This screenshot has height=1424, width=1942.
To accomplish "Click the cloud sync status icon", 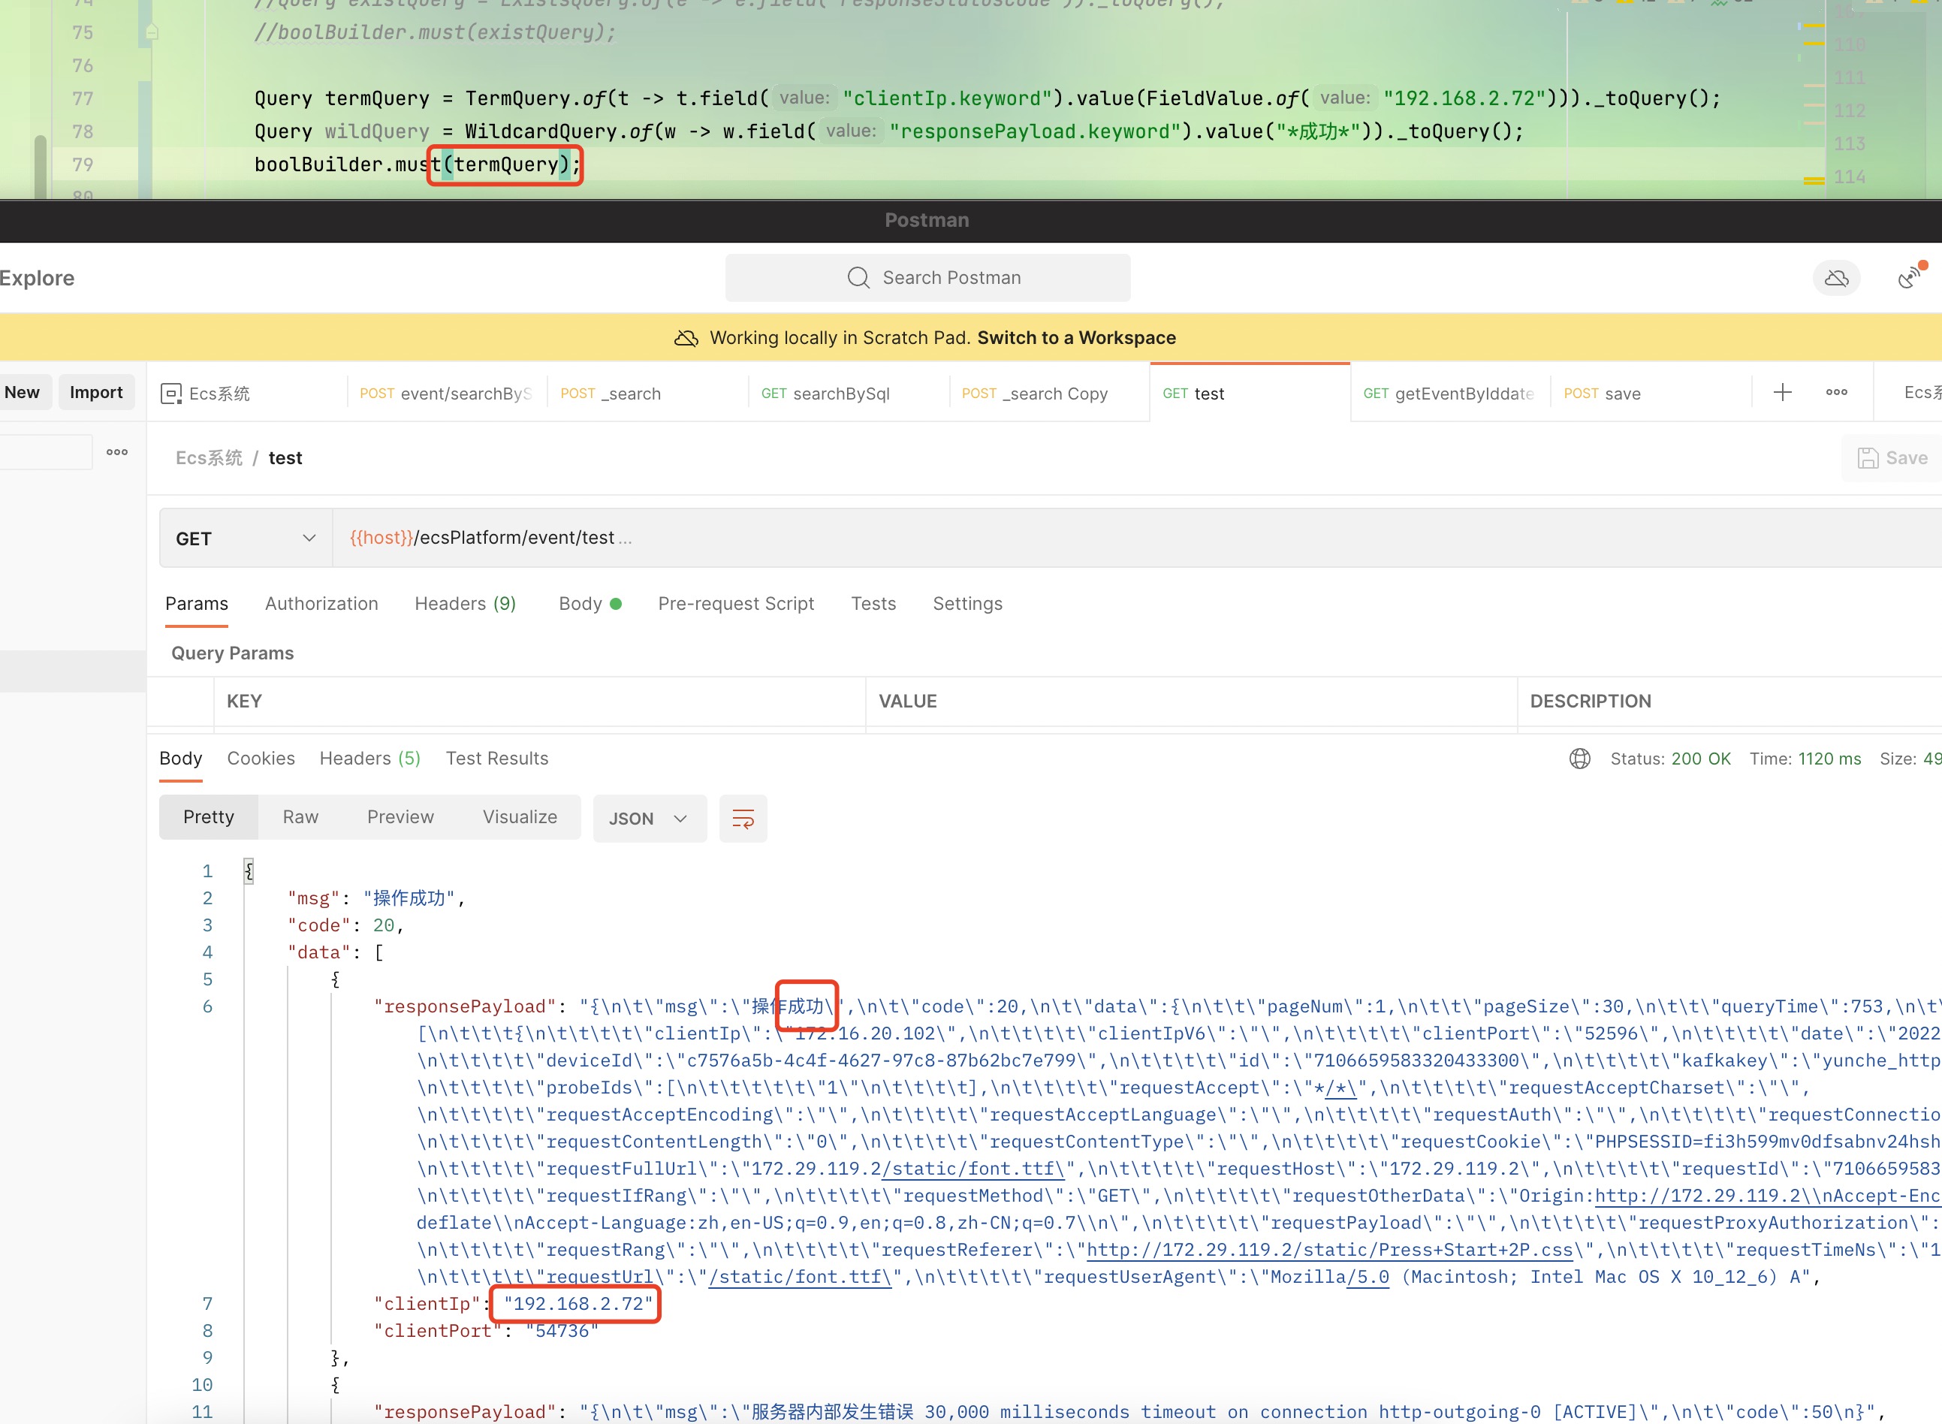I will pos(1836,278).
